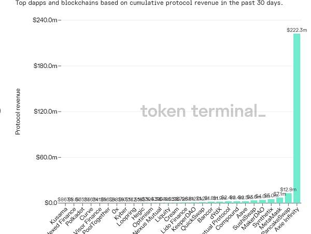
Task: Click the token terminal watermark
Action: [203, 111]
